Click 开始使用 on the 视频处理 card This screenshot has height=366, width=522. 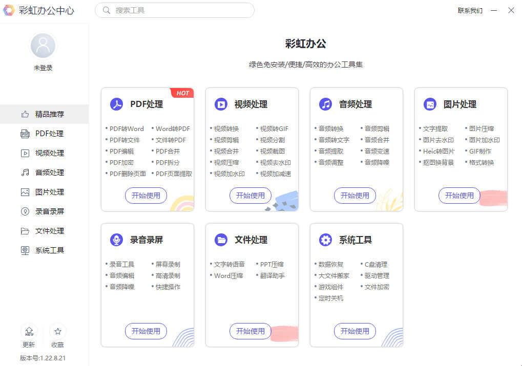(250, 196)
